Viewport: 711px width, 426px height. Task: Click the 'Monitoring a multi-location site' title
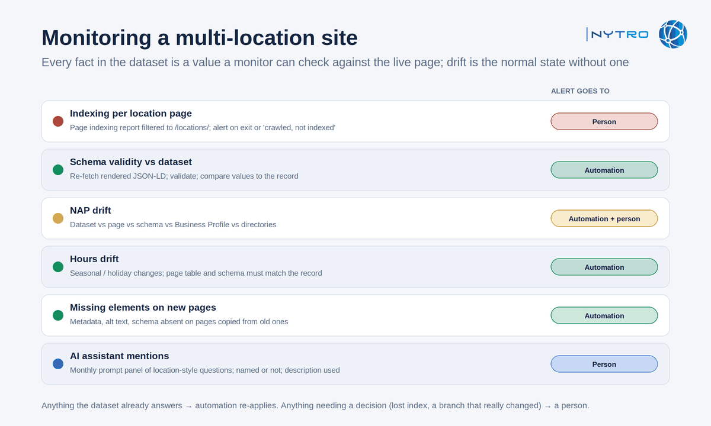200,38
